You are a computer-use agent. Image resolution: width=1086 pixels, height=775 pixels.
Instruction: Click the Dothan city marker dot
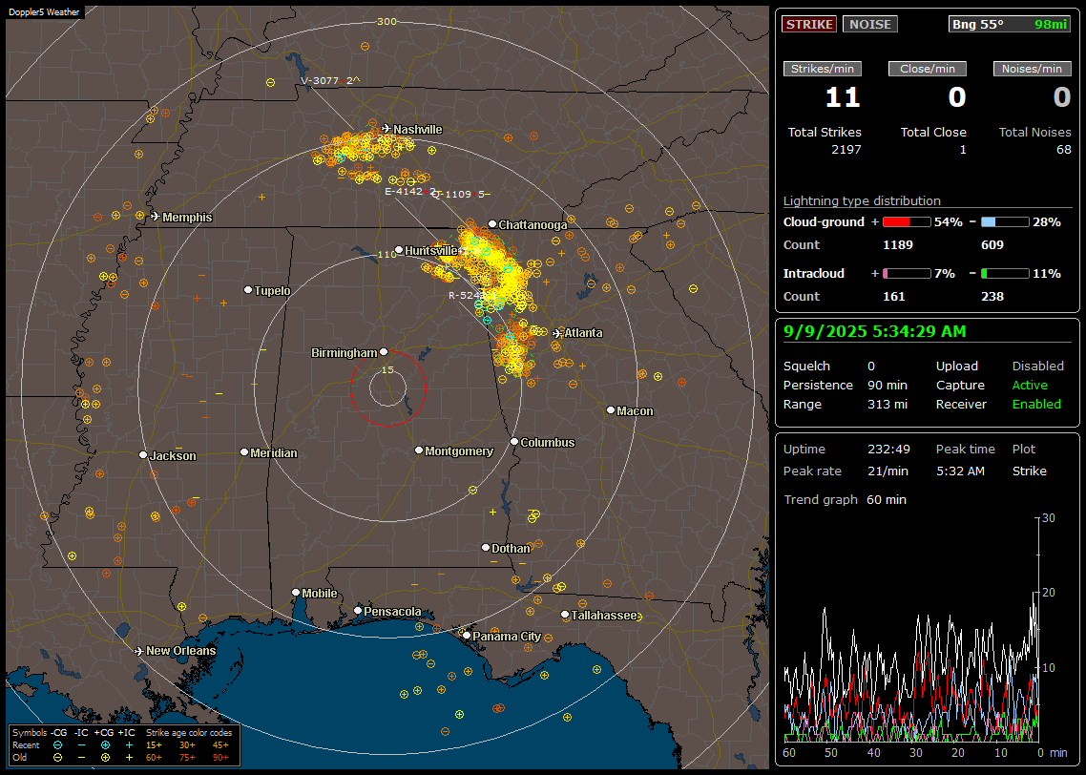point(486,547)
